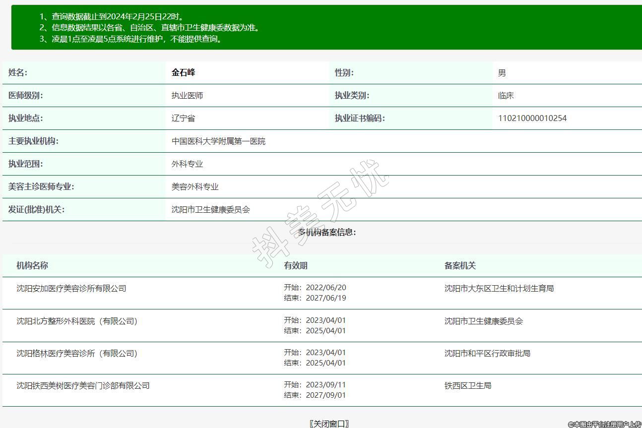642x428 pixels.
Task: Click the 有效期 column header
Action: coord(296,265)
